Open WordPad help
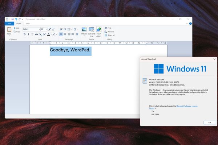The height and width of the screenshot is (145, 218). click(x=190, y=24)
